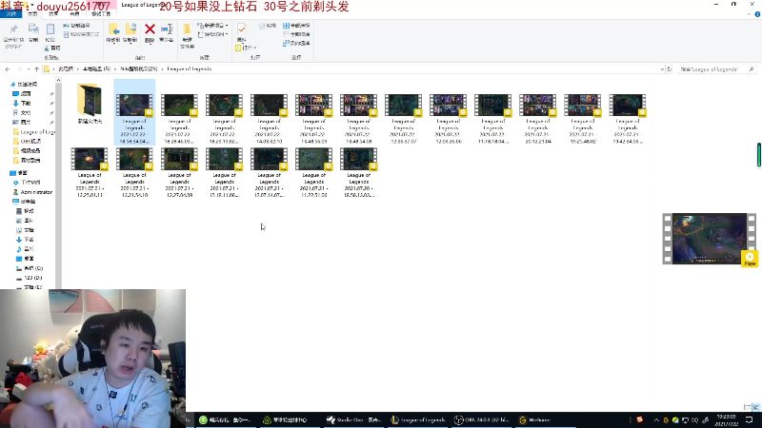This screenshot has height=428, width=762.
Task: Expand the system tray hidden icons chevron
Action: pyautogui.click(x=656, y=419)
